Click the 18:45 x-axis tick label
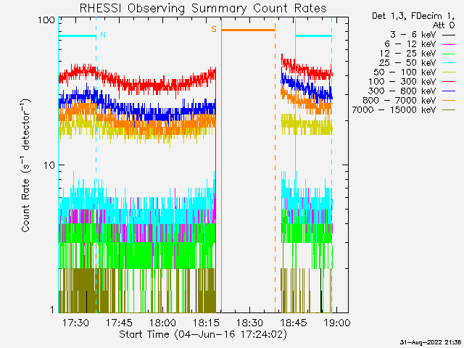The image size is (464, 348). tap(293, 323)
